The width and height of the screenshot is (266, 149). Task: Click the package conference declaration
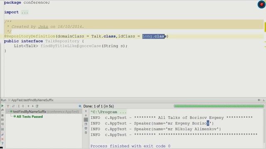point(27,2)
